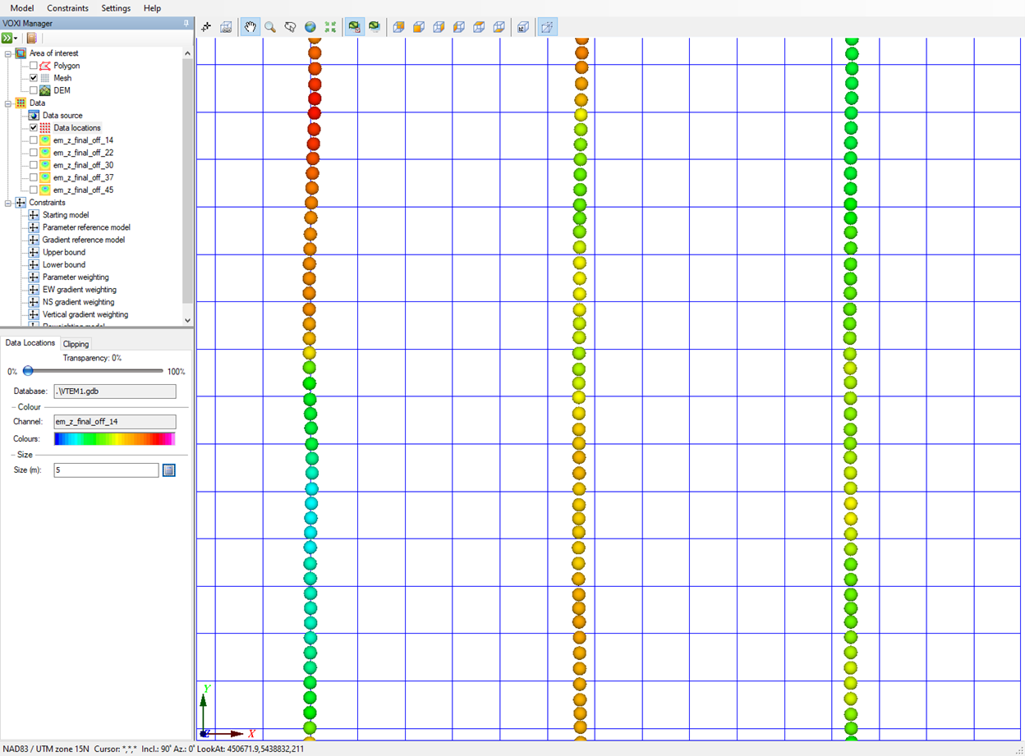The image size is (1025, 756).
Task: Click the tree scrollbar up arrow
Action: coord(187,53)
